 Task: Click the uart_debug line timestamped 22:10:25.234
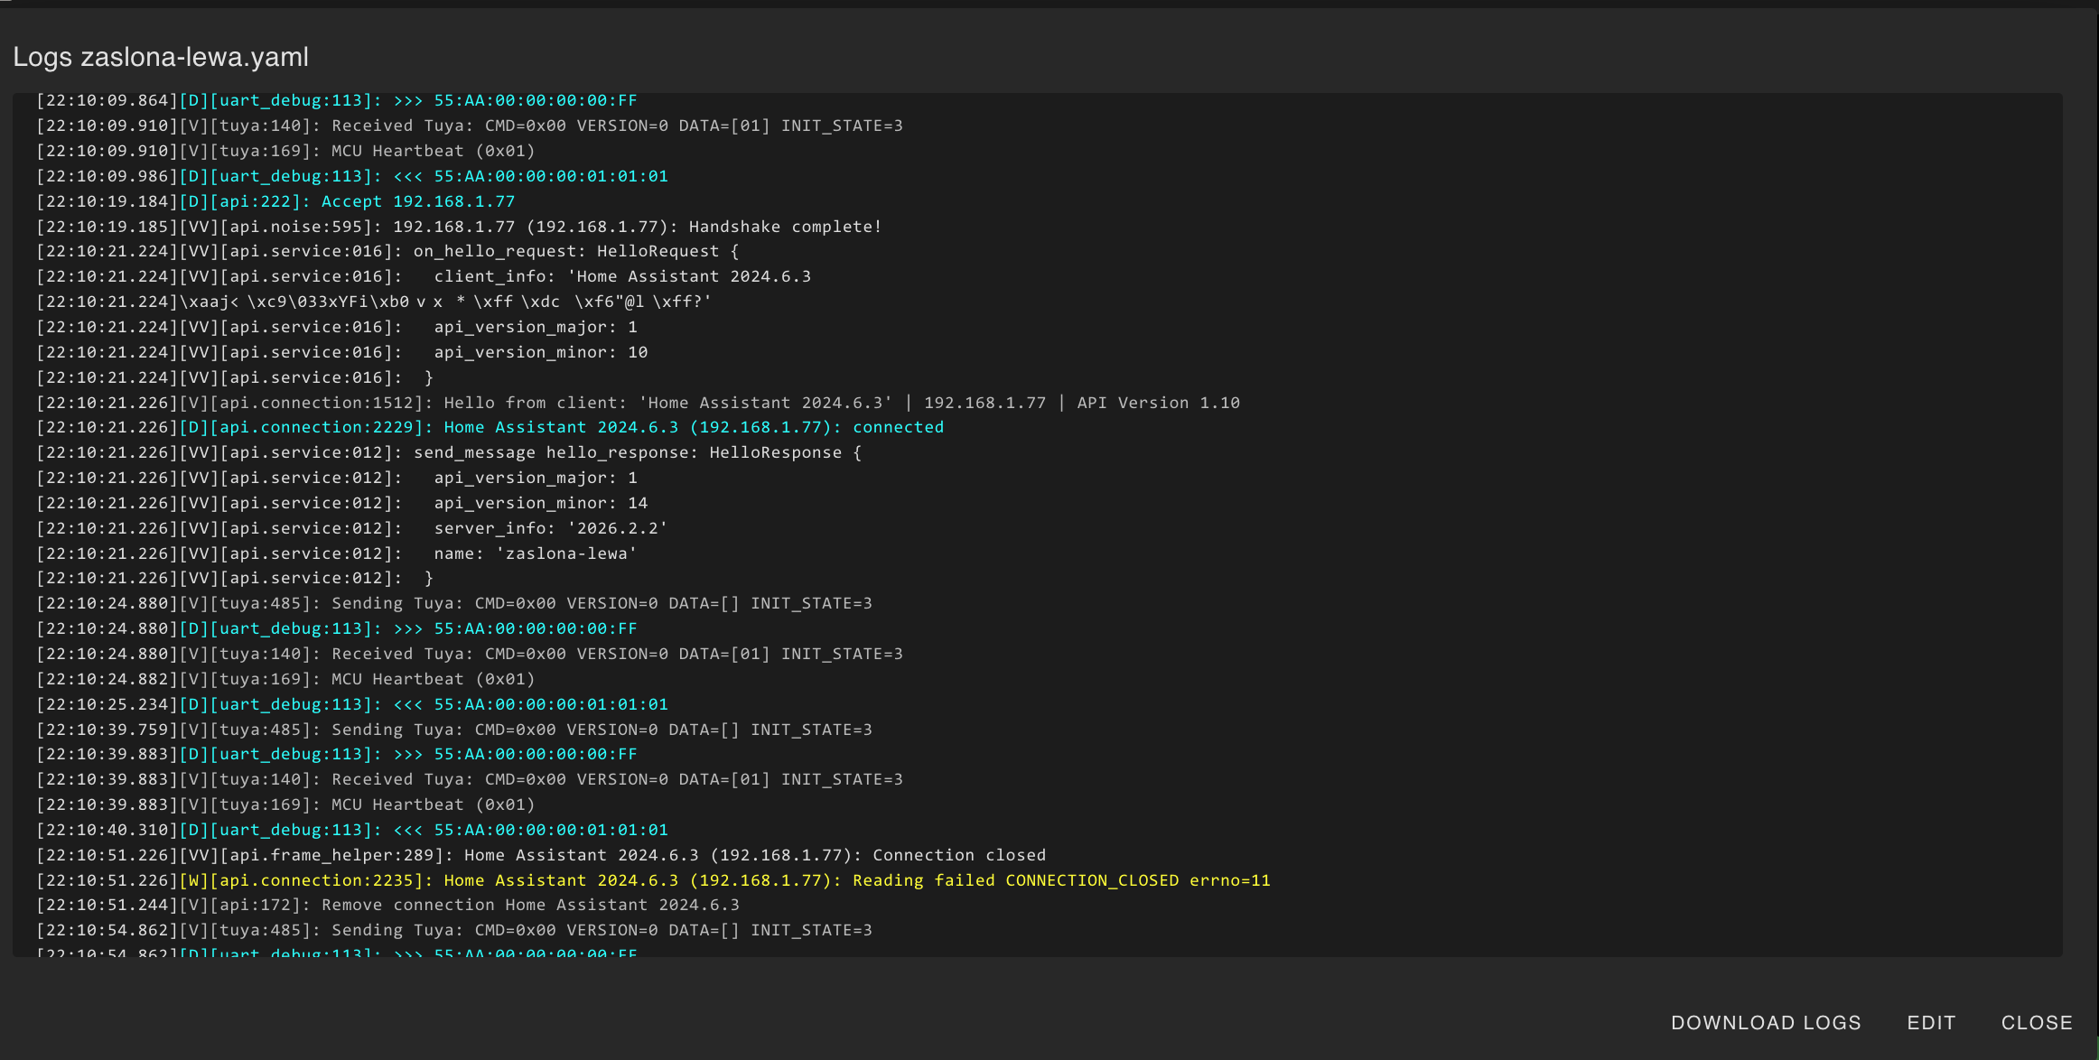pyautogui.click(x=352, y=704)
